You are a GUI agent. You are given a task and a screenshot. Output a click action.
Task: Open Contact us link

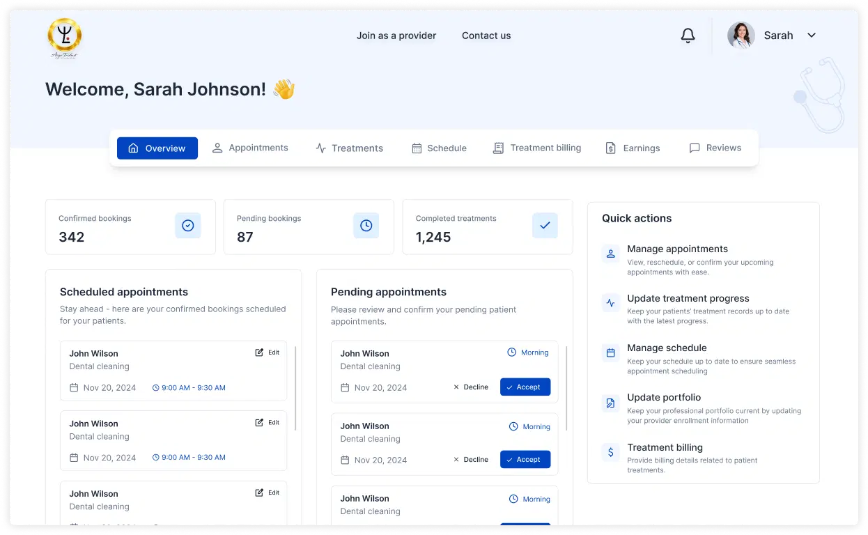point(486,36)
